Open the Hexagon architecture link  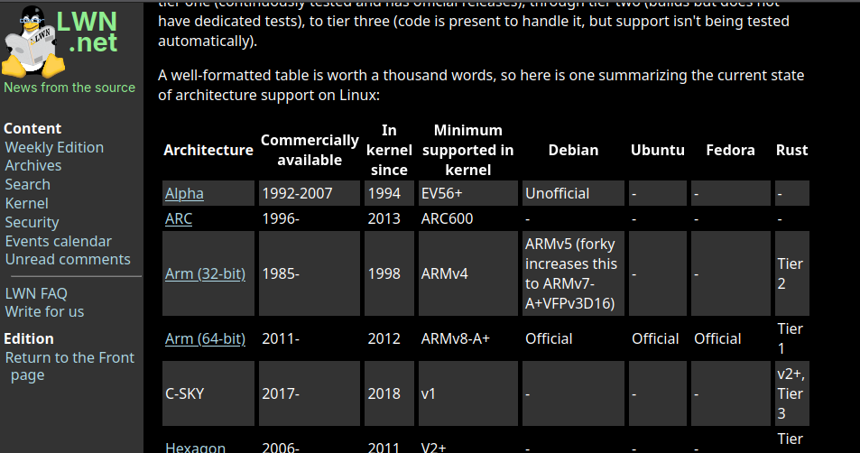195,447
